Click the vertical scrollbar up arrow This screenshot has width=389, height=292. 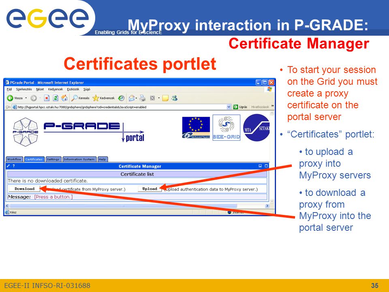(272, 114)
